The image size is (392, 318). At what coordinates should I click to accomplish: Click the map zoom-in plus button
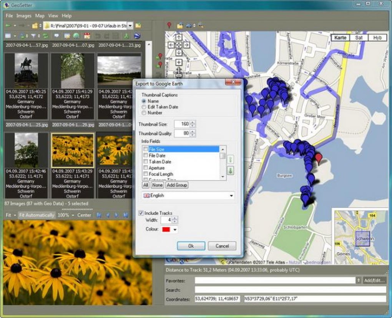pyautogui.click(x=179, y=62)
